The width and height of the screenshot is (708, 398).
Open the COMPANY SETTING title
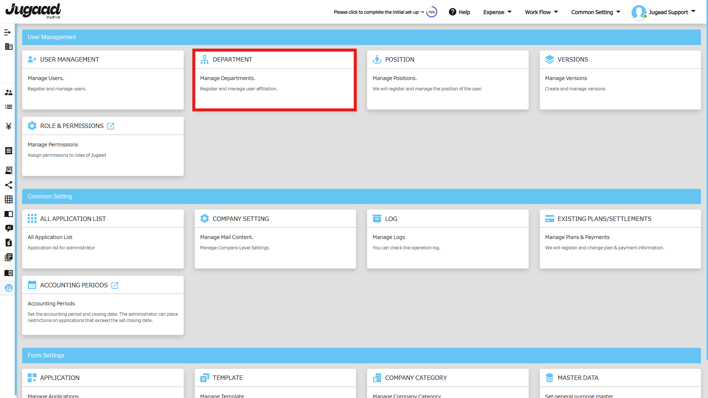241,219
